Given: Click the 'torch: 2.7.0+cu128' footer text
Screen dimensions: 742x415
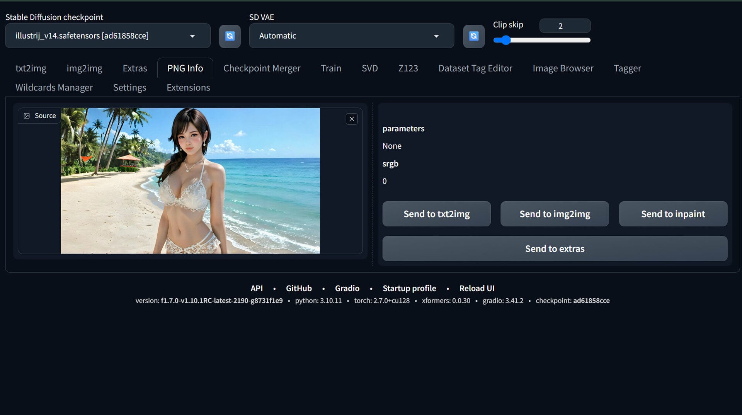Looking at the screenshot, I should click(382, 301).
